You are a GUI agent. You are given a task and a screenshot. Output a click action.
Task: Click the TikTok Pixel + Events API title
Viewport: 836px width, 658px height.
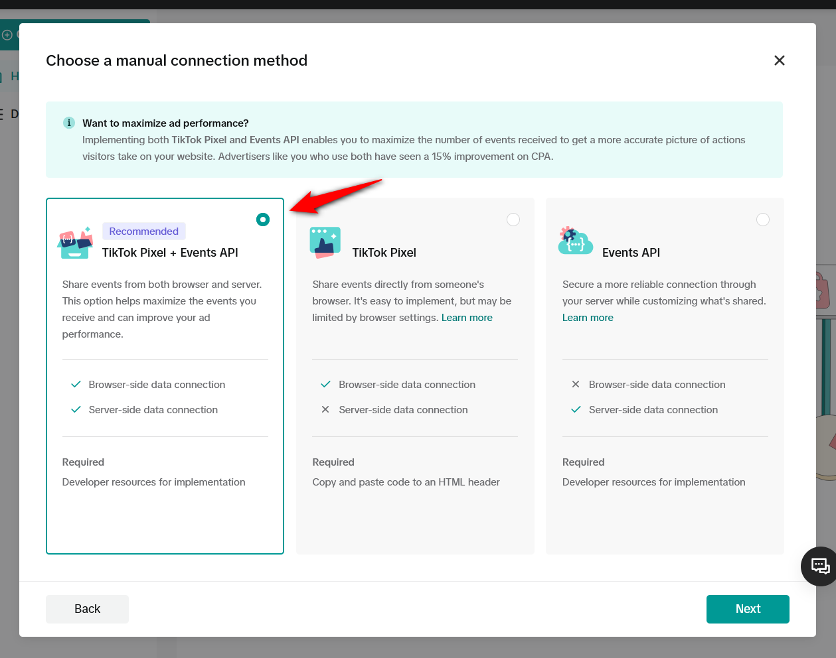[x=170, y=253]
